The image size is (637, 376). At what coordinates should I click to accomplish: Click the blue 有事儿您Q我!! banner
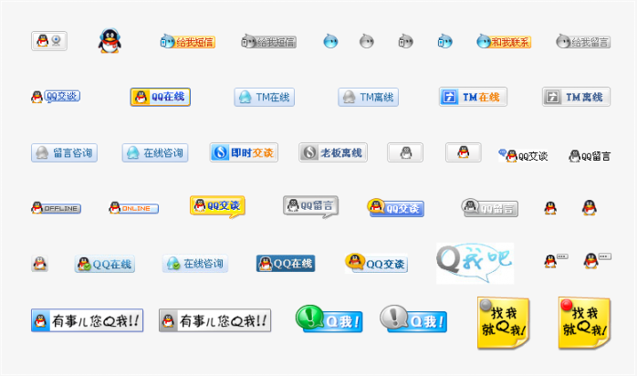(88, 320)
